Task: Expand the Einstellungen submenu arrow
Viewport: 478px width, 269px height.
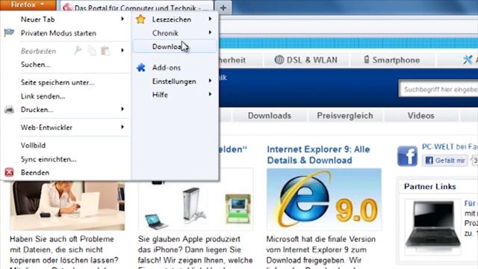Action: pos(210,81)
